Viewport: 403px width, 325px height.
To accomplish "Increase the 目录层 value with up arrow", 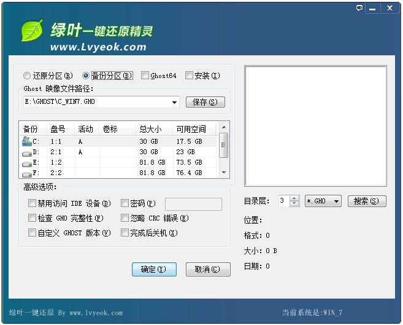I will point(294,198).
